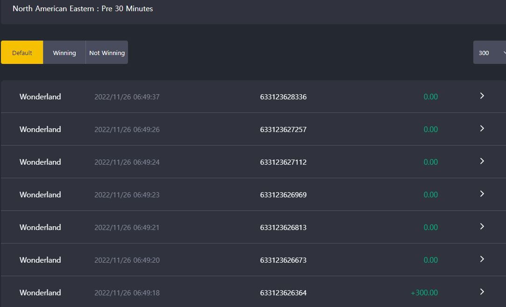This screenshot has width=506, height=307.
Task: Click the arrow for bet 633123626813
Action: pos(482,226)
